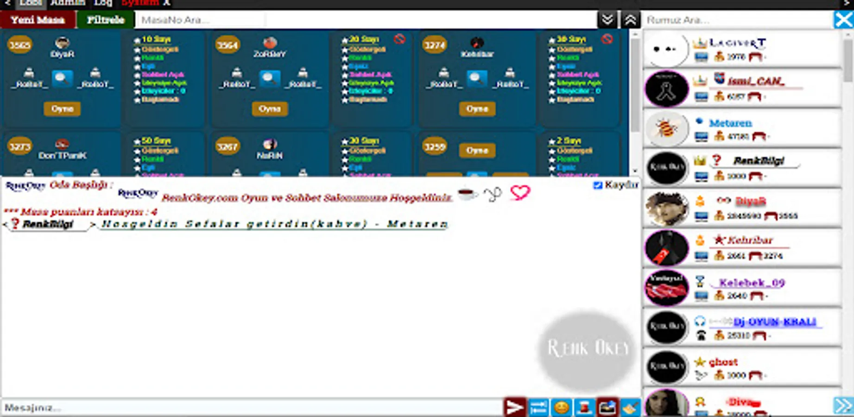854x417 pixels.
Task: Click the robot seat left of table 3565
Action: [29, 79]
